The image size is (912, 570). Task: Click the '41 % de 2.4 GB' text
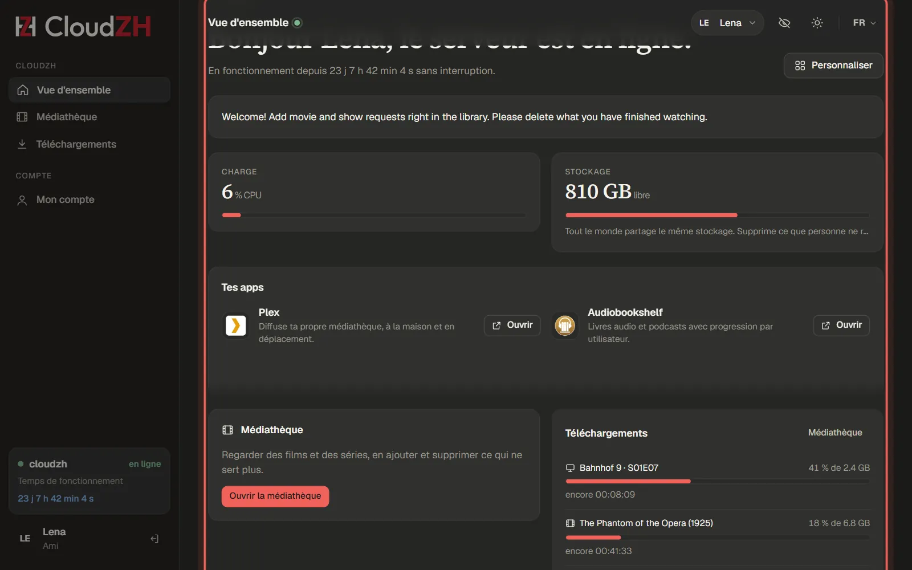(x=839, y=468)
